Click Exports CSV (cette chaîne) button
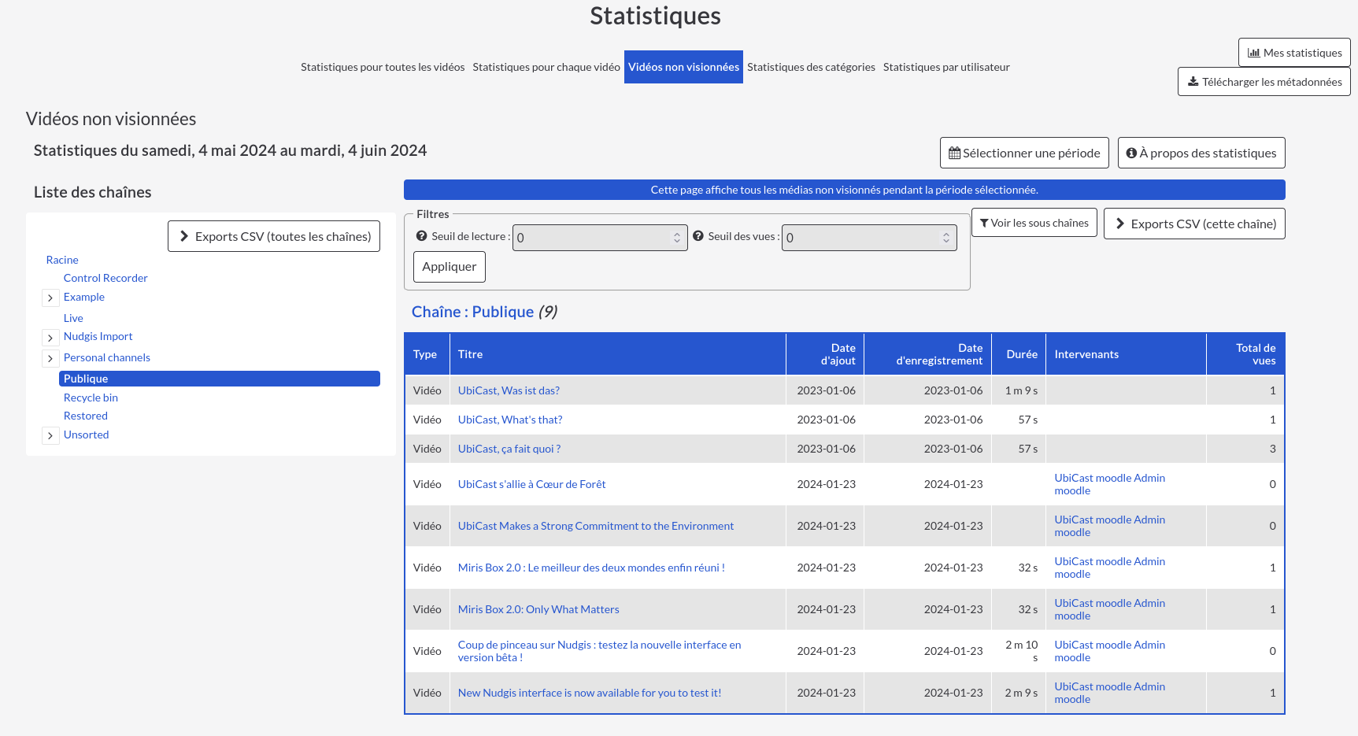This screenshot has width=1358, height=736. (x=1194, y=224)
